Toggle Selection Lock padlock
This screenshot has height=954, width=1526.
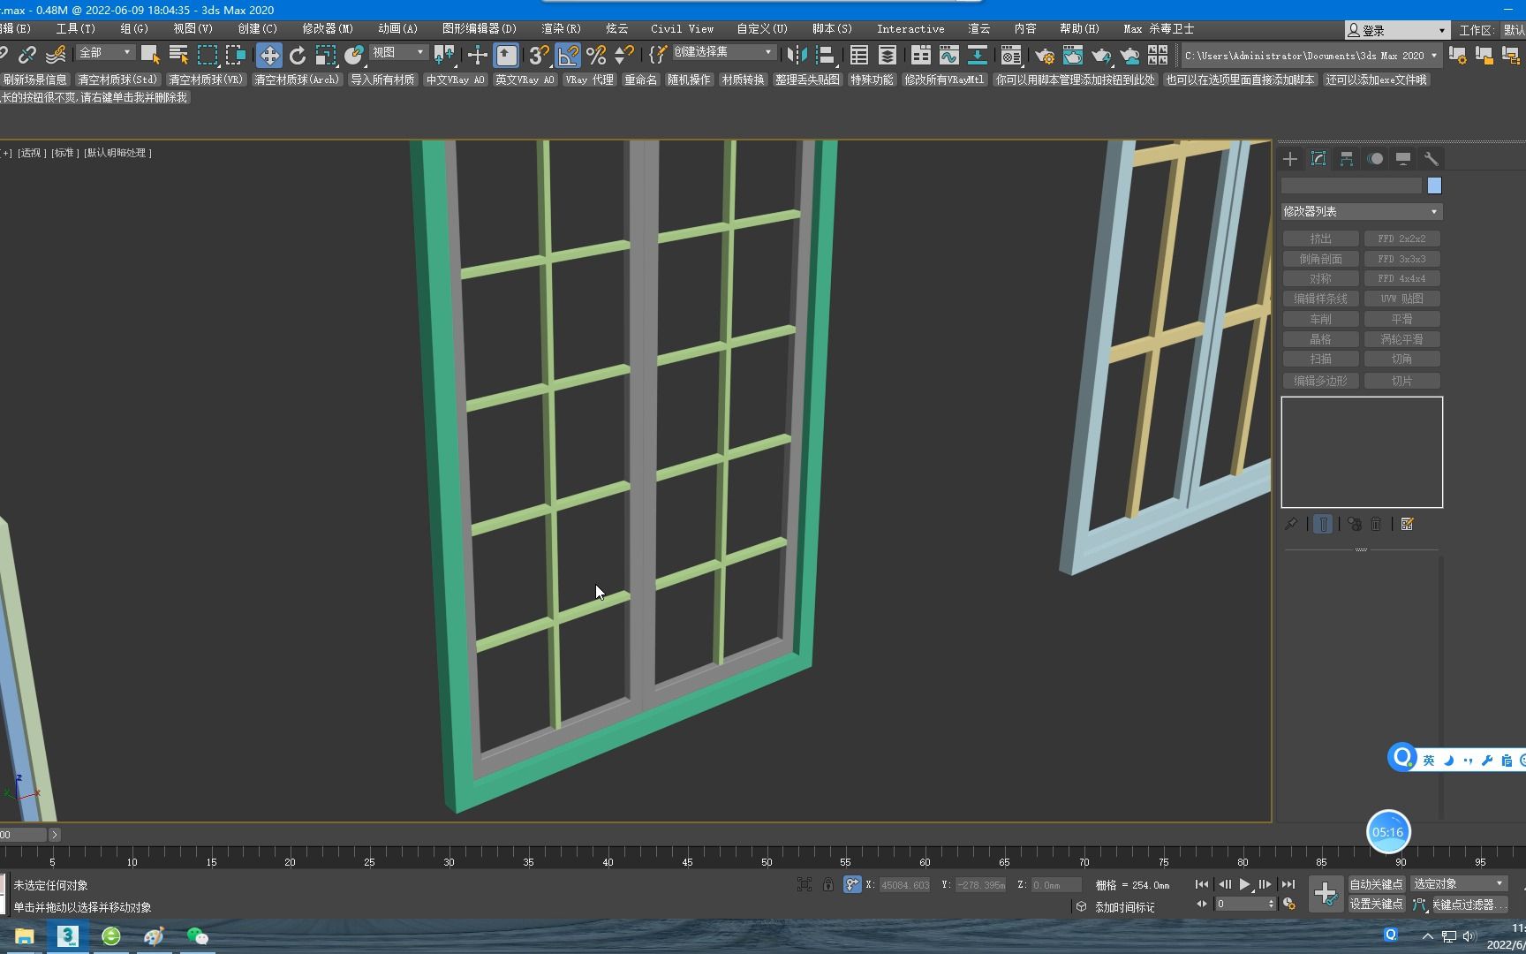click(x=828, y=884)
